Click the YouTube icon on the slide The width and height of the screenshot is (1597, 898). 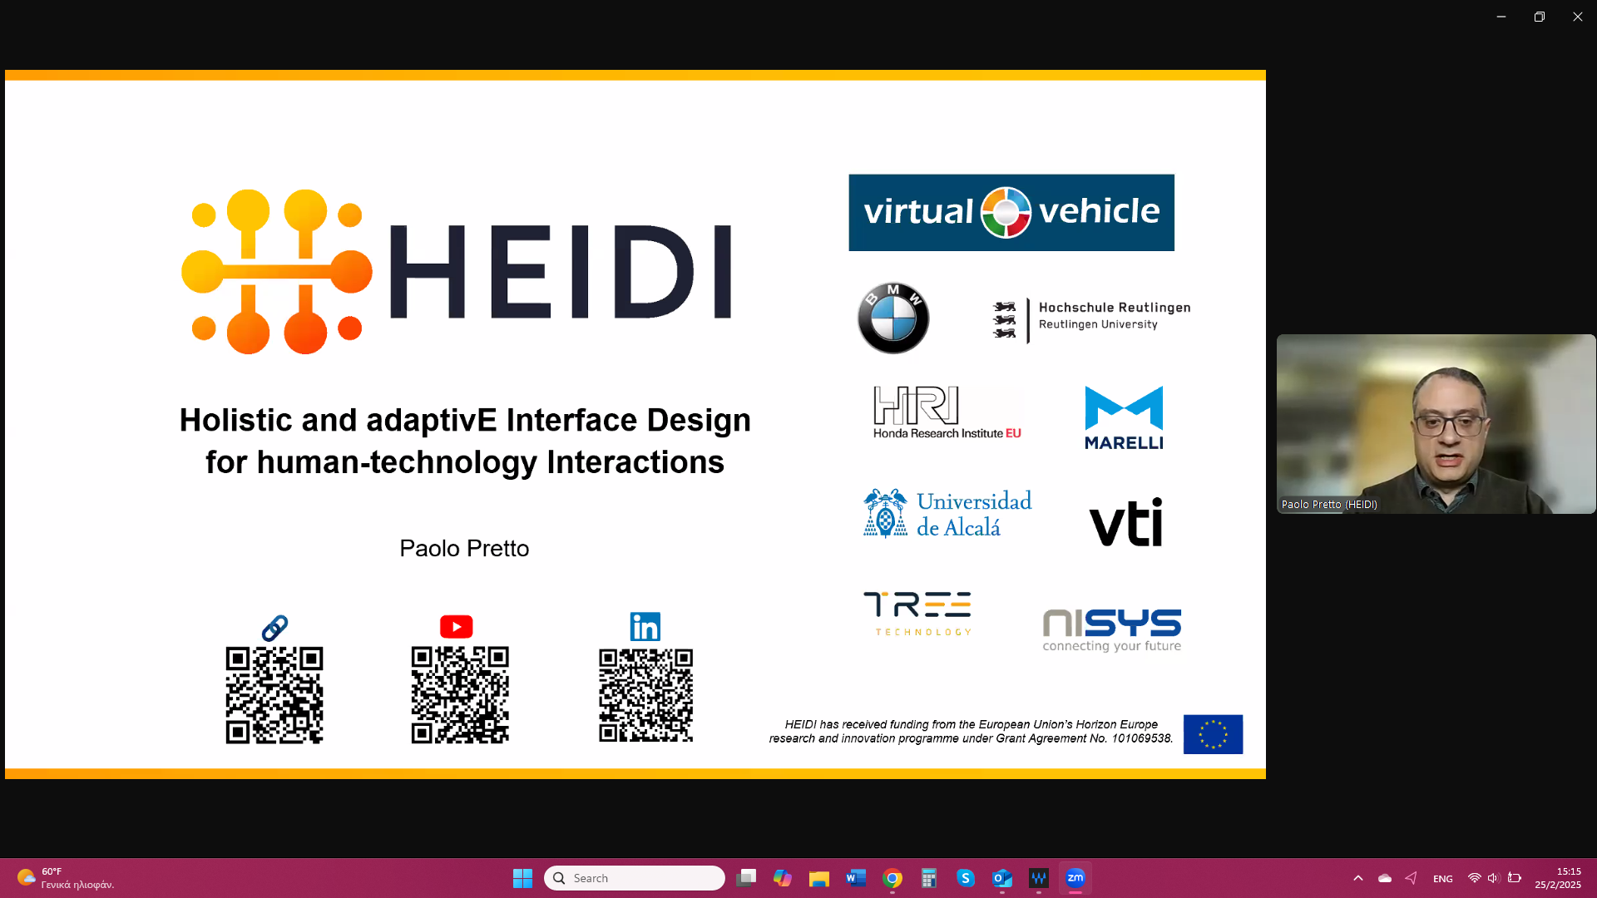(x=457, y=626)
